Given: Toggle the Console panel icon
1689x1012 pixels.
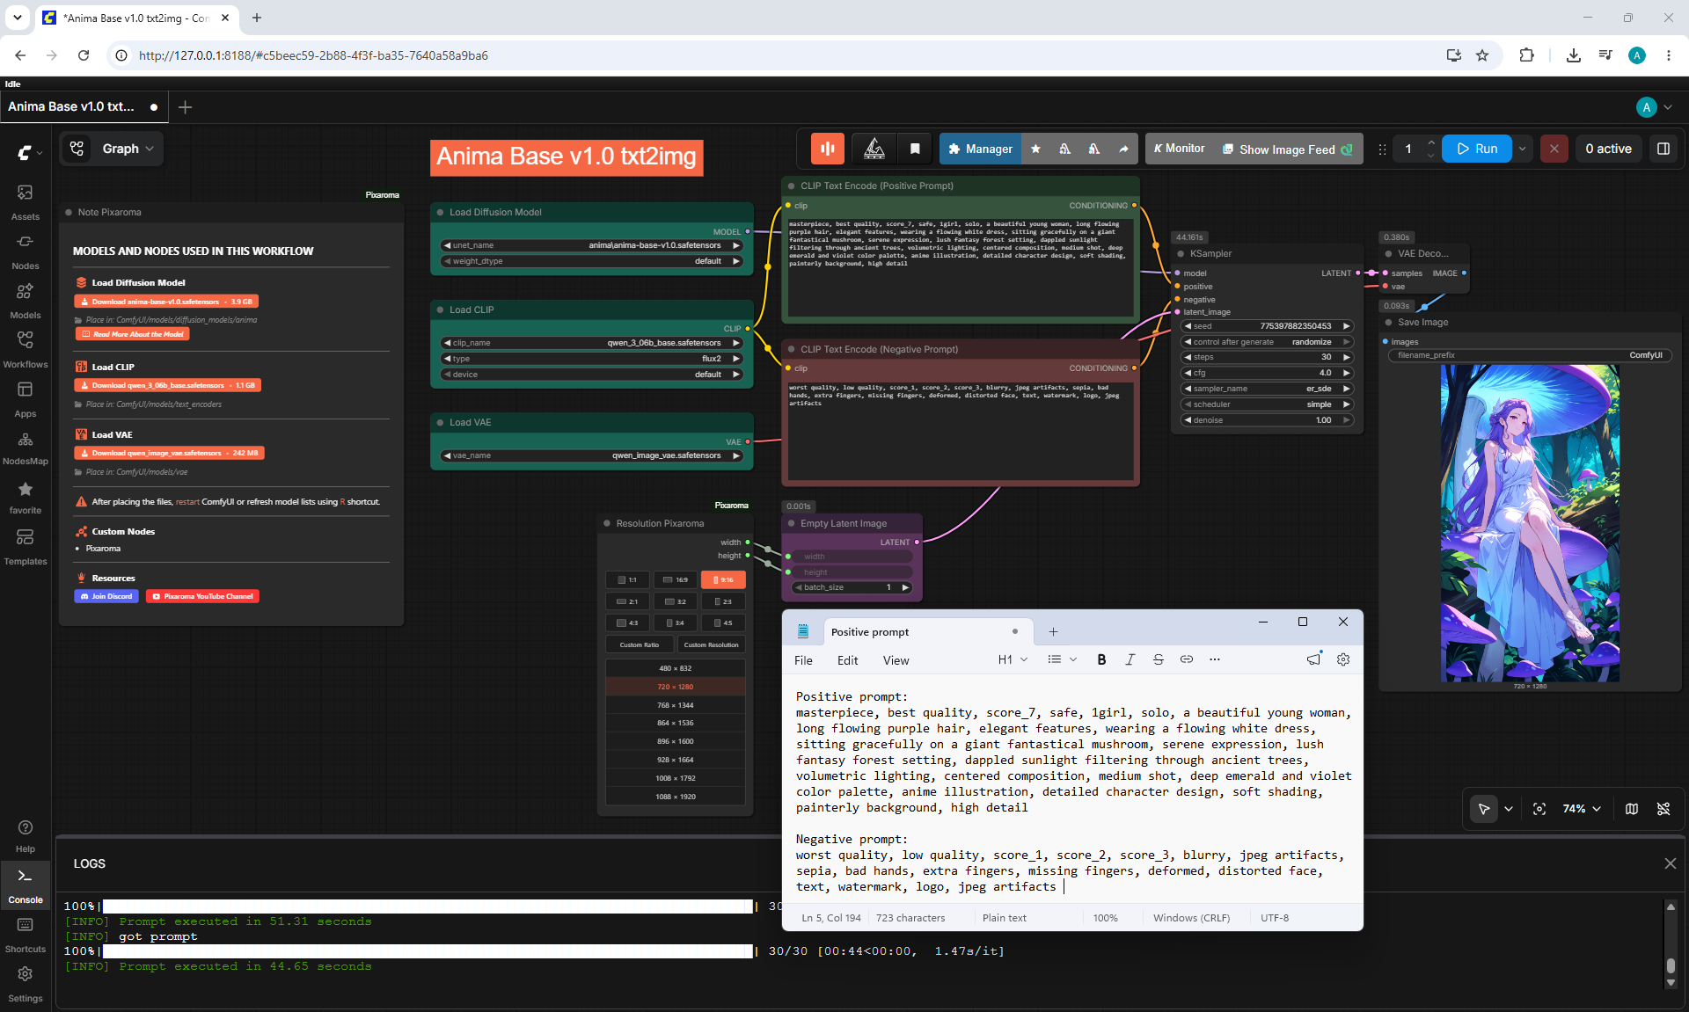Looking at the screenshot, I should click(x=26, y=885).
